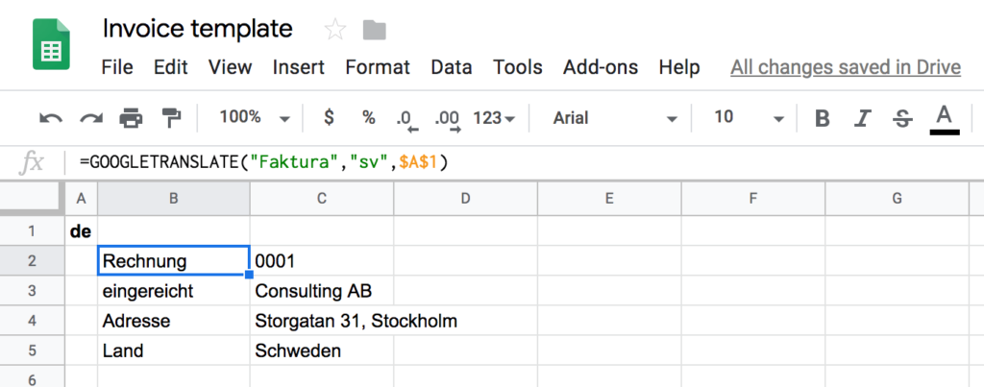Open the Arial font dropdown
The image size is (984, 387).
[614, 118]
